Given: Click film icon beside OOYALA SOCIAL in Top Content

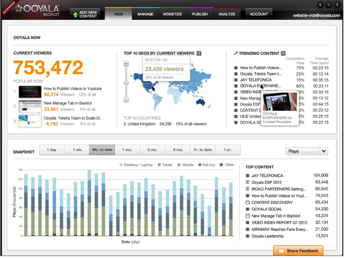Looking at the screenshot, I should coord(247,209).
